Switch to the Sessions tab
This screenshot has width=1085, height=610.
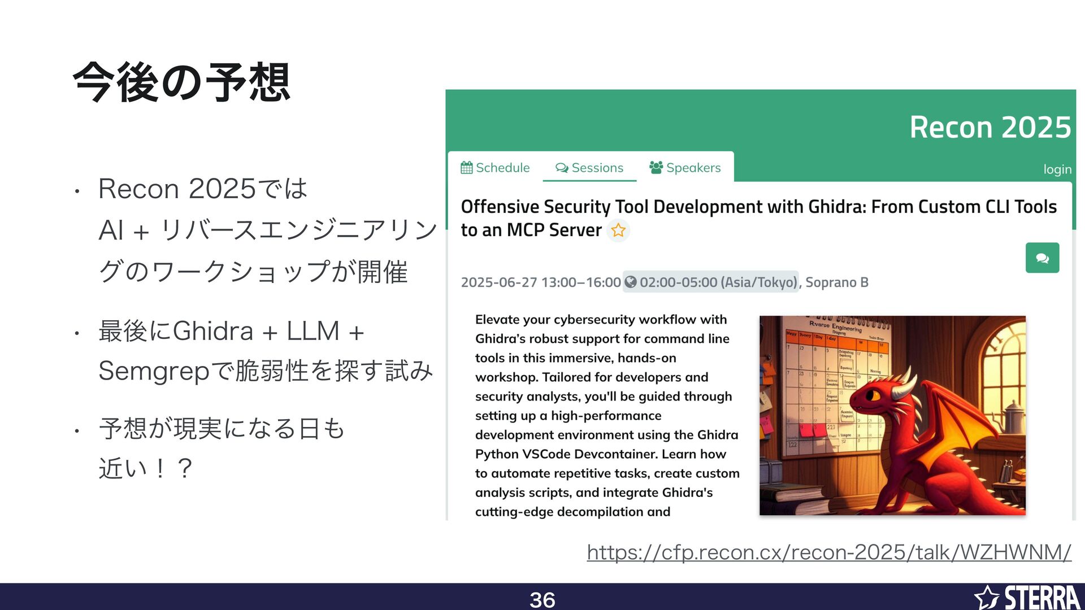tap(589, 168)
